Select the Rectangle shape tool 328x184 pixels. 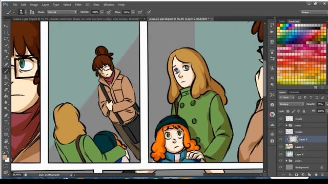point(6,134)
